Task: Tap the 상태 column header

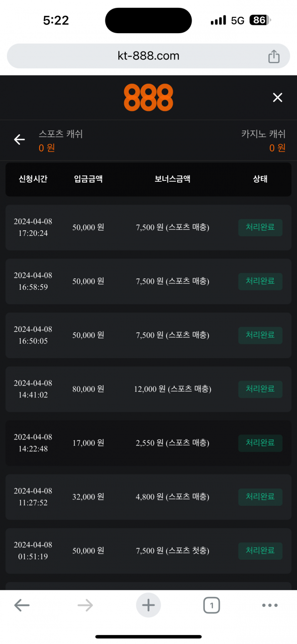Action: coord(260,179)
